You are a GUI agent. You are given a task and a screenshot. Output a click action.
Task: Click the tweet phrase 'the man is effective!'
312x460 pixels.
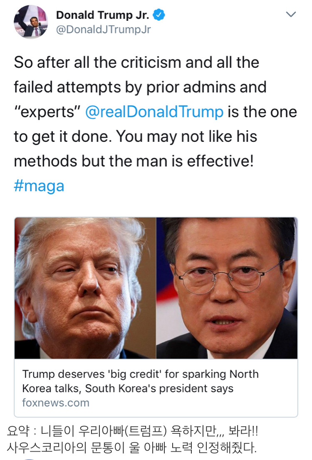click(x=181, y=161)
